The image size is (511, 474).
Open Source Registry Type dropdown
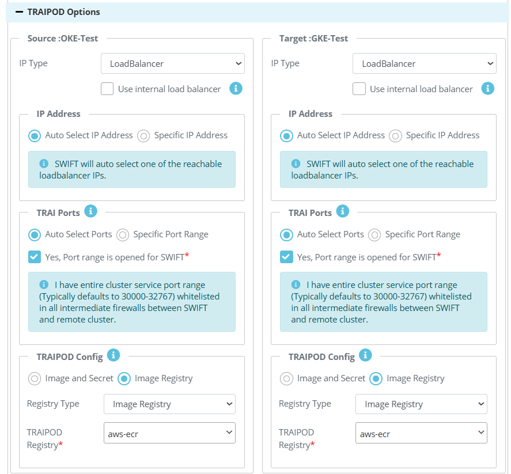169,404
